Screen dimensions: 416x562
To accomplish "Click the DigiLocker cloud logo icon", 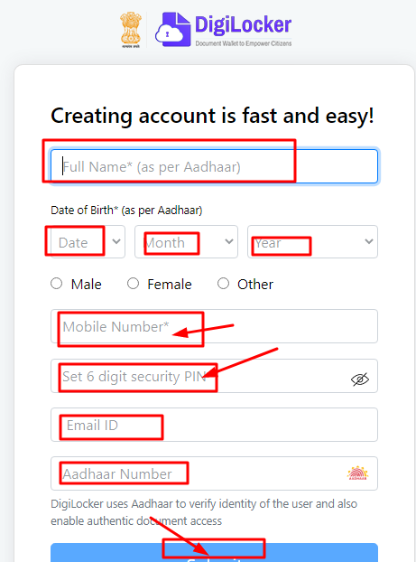I will 172,30.
